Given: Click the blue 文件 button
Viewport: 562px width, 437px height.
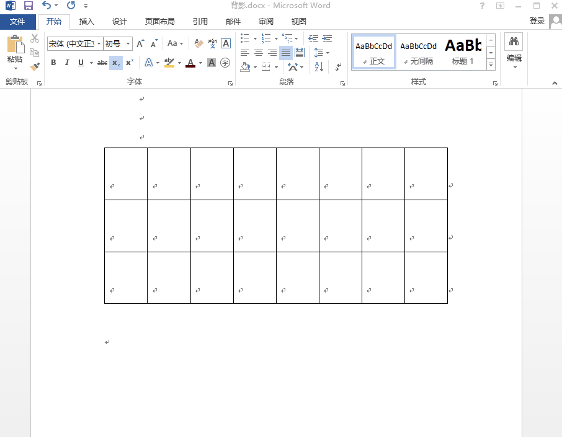Looking at the screenshot, I should (17, 22).
